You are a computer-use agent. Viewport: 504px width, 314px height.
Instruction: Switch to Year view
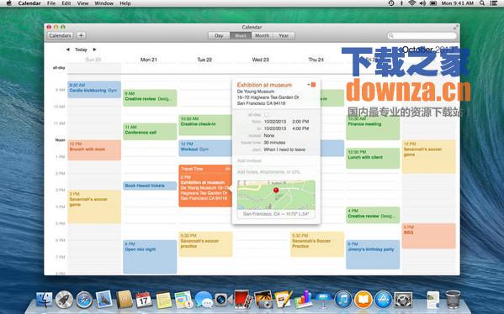pos(284,35)
